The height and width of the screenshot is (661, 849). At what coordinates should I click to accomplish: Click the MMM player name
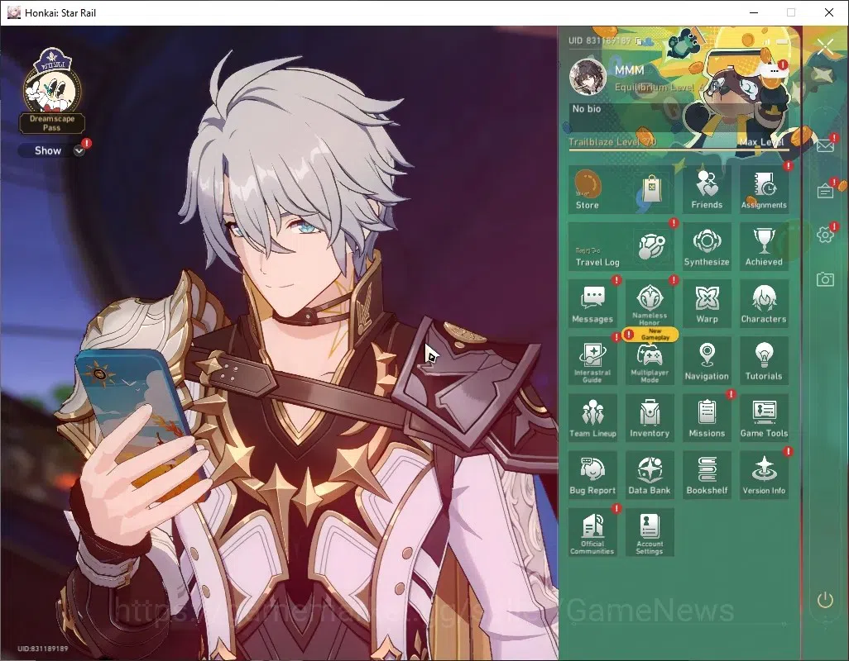pos(629,70)
